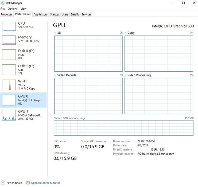Viewport: 198px width, 187px height.
Task: Click the Shared GPU memory usage graph
Action: click(x=124, y=128)
